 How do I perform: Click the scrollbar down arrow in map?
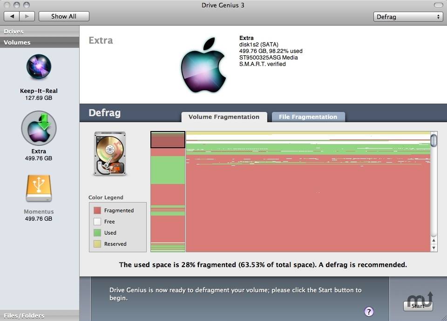434,248
